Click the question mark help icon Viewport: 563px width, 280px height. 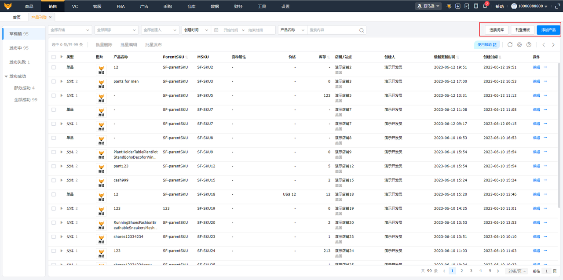coord(529,45)
